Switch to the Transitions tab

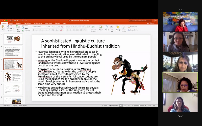pos(28,23)
